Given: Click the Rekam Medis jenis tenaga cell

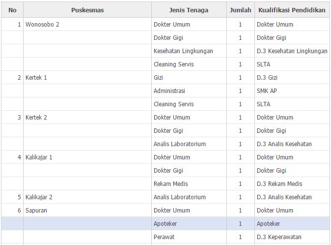Looking at the screenshot, I should 170,184.
